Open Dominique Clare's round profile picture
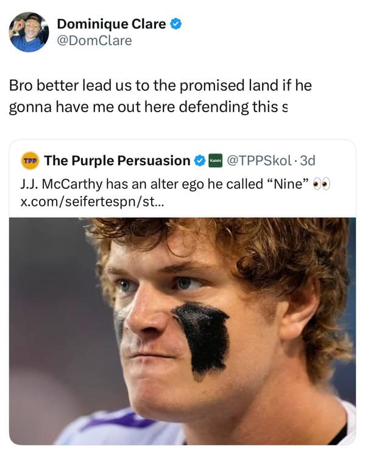Screen dimensions: 365x462 click(x=29, y=32)
